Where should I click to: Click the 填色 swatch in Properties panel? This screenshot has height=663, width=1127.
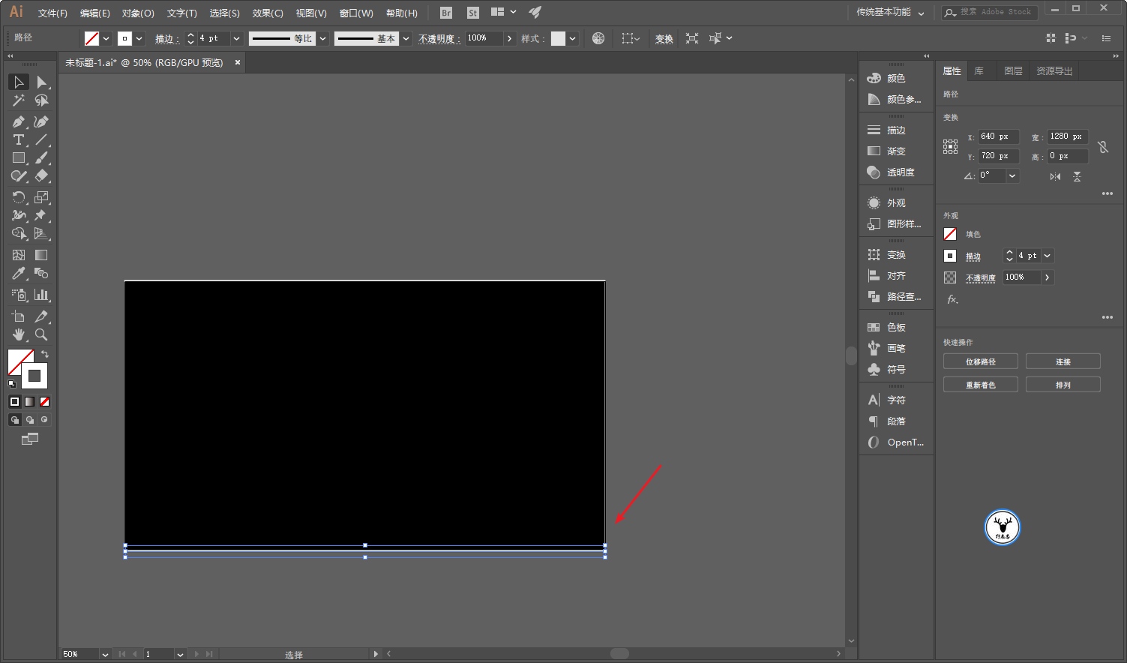(950, 234)
